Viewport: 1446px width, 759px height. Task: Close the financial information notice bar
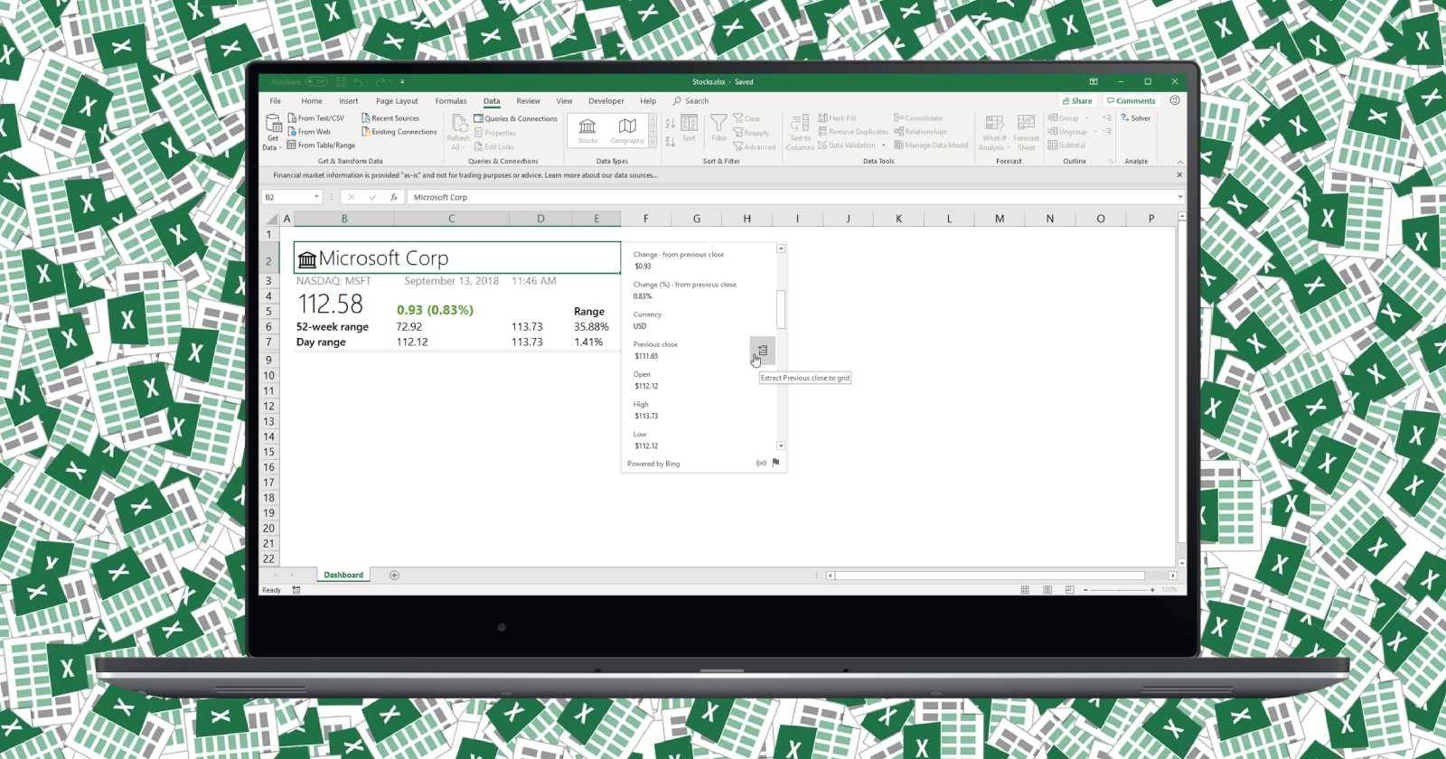point(1178,174)
